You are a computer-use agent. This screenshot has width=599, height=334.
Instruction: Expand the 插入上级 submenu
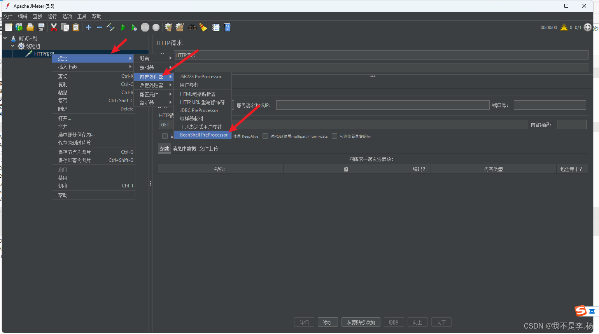93,67
